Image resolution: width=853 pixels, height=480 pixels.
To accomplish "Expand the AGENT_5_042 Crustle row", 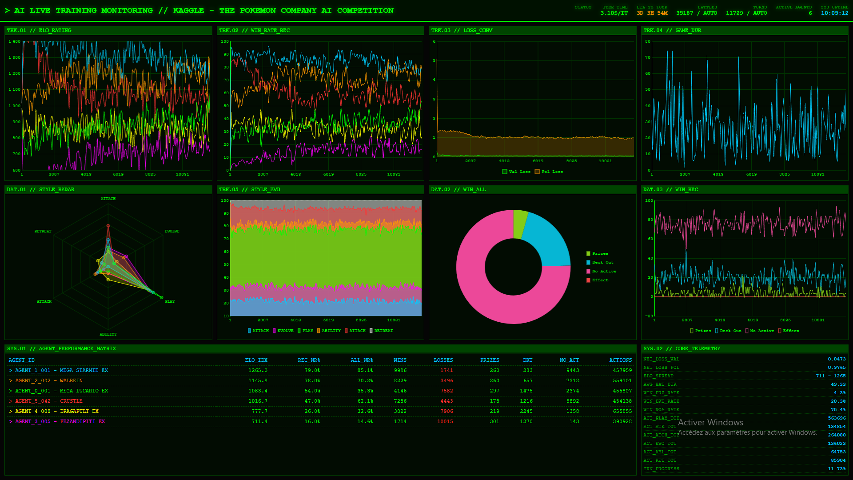I will click(x=320, y=401).
